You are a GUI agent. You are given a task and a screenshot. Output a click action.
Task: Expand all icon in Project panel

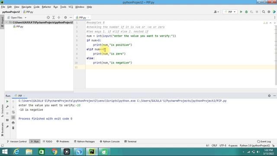[x=54, y=17]
